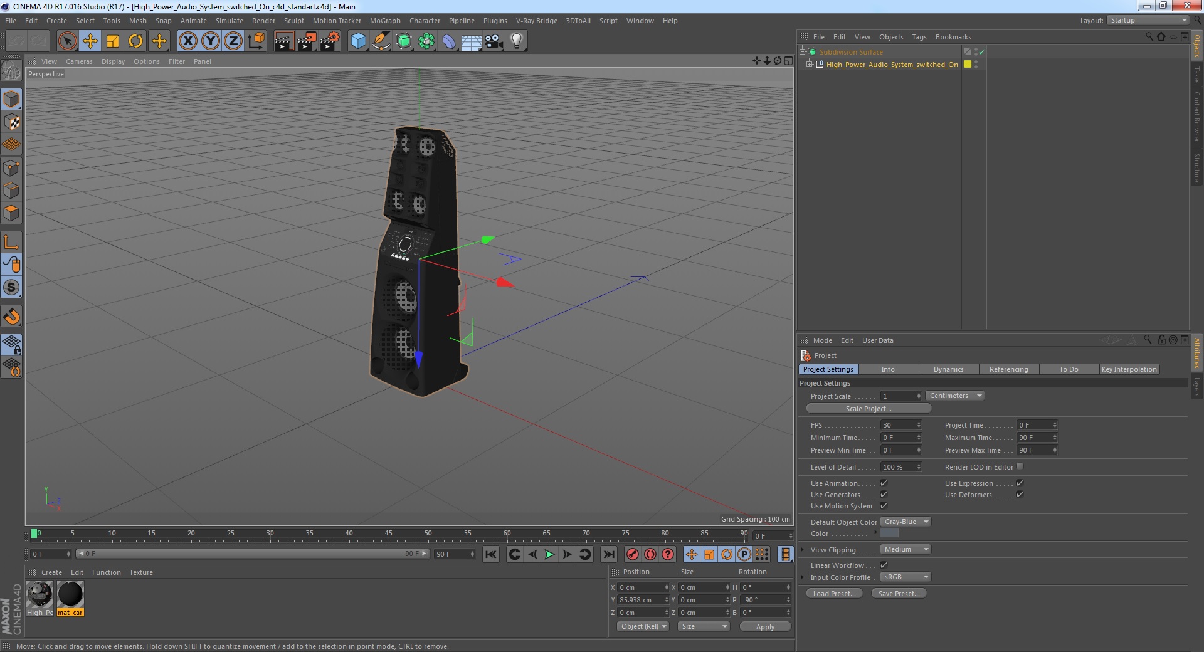This screenshot has height=652, width=1204.
Task: Switch the coordinate system icon
Action: coord(256,41)
